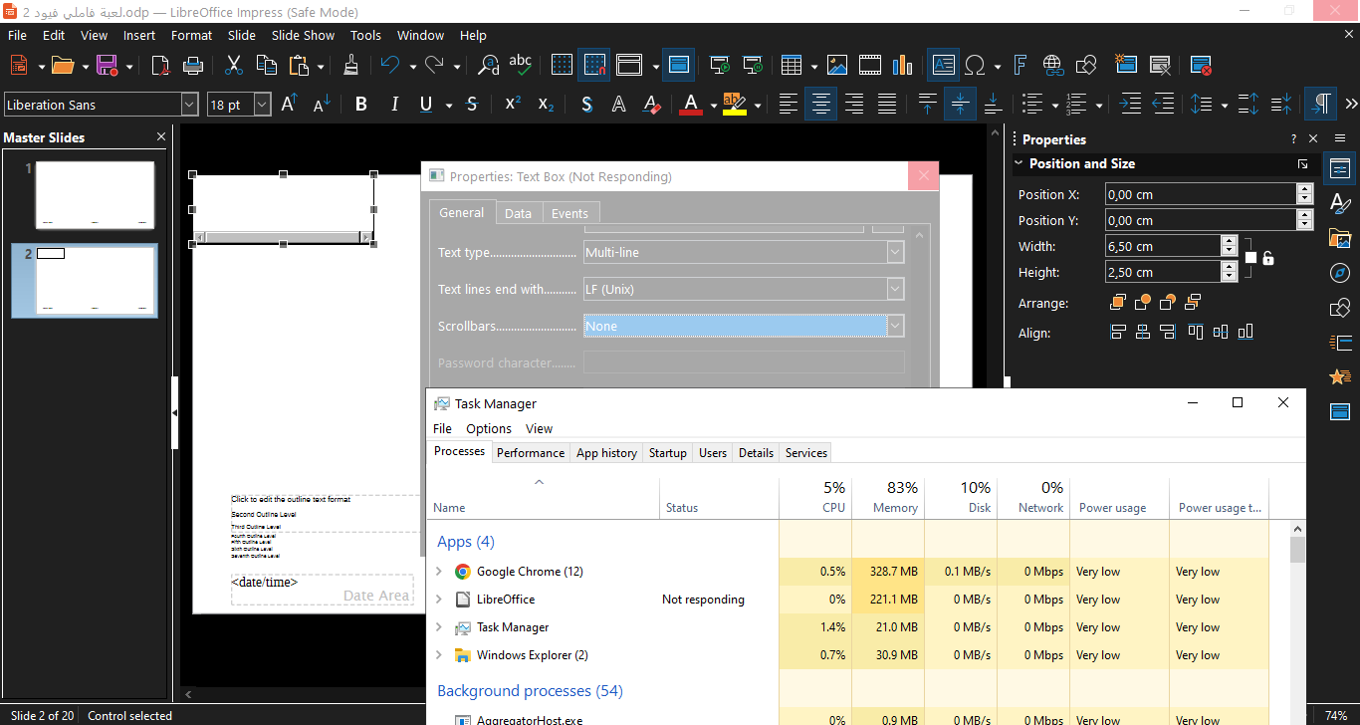Screen dimensions: 1360x725
Task: Open the Scrollbars dropdown
Action: [895, 326]
